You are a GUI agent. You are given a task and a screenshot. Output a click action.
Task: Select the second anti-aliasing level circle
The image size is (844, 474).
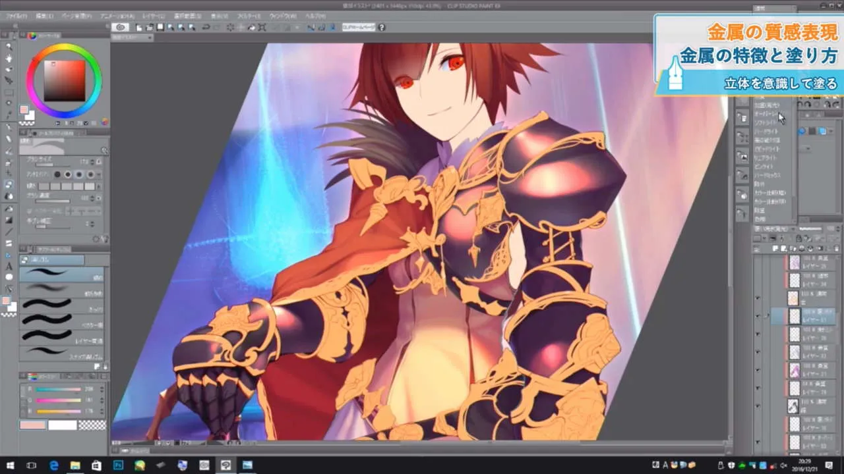[68, 174]
